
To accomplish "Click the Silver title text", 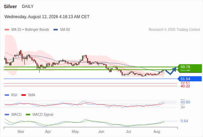I will tap(10, 7).
